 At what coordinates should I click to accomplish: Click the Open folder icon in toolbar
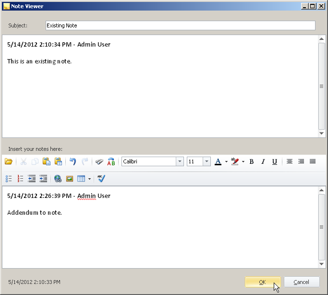click(x=8, y=162)
